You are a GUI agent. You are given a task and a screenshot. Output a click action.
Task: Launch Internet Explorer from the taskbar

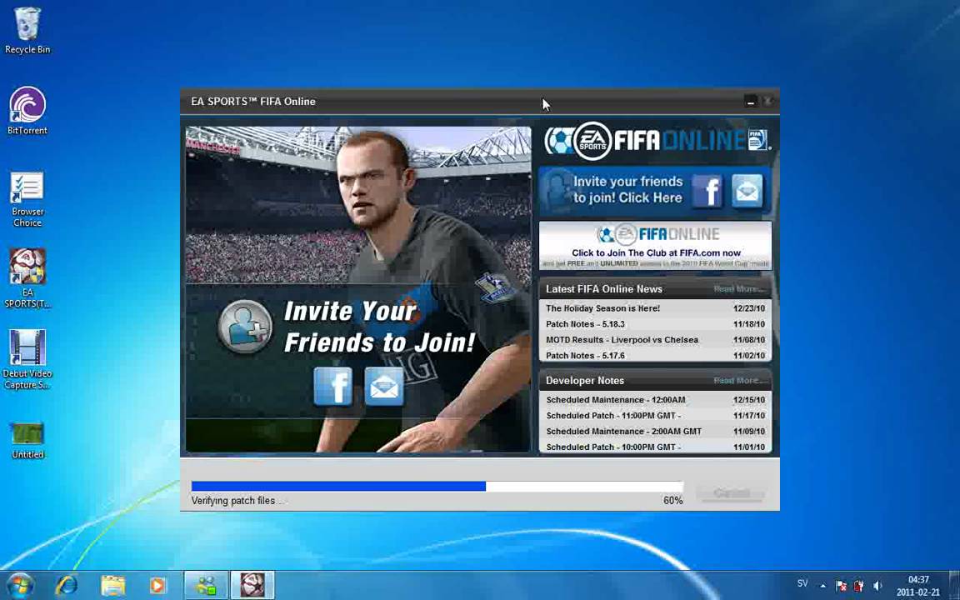pos(66,586)
